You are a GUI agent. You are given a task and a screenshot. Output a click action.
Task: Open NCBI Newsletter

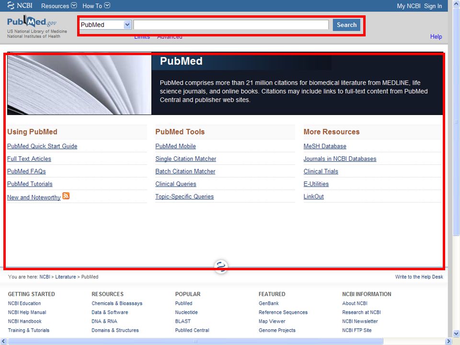(360, 322)
